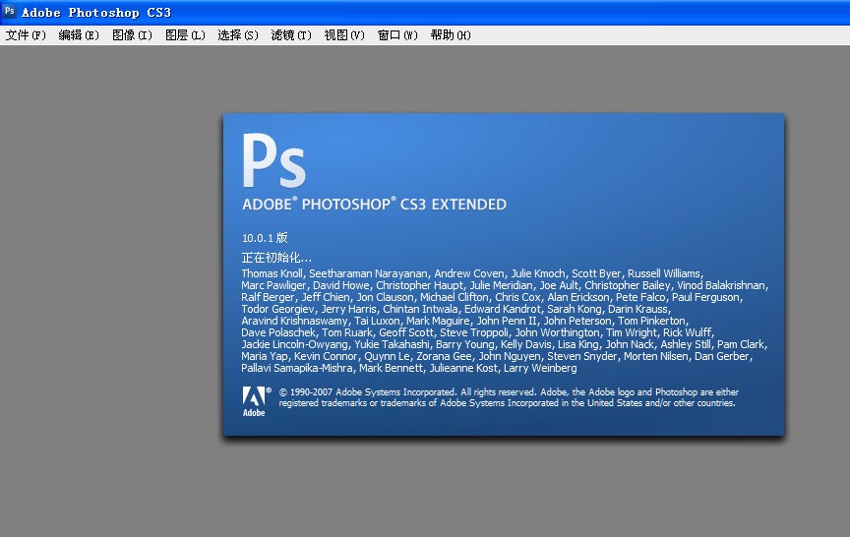This screenshot has width=850, height=537.
Task: Click the Ps icon in the title bar
Action: coord(9,12)
